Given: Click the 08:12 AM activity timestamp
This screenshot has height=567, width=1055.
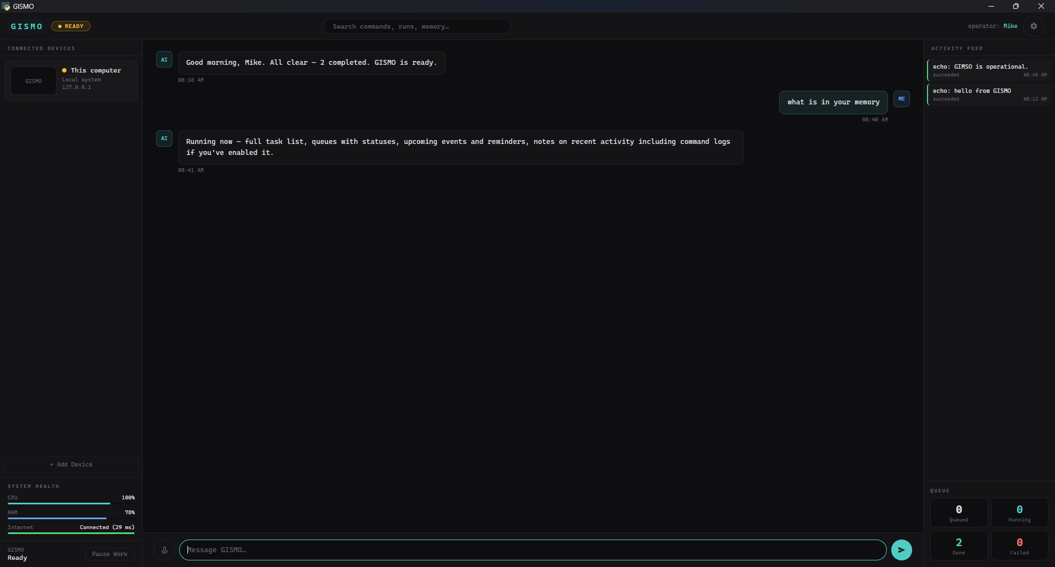Looking at the screenshot, I should coord(1035,99).
